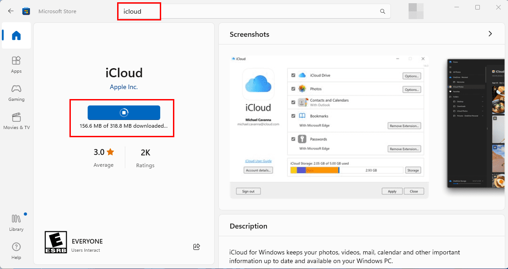
Task: Click the Users Interact label
Action: point(86,250)
